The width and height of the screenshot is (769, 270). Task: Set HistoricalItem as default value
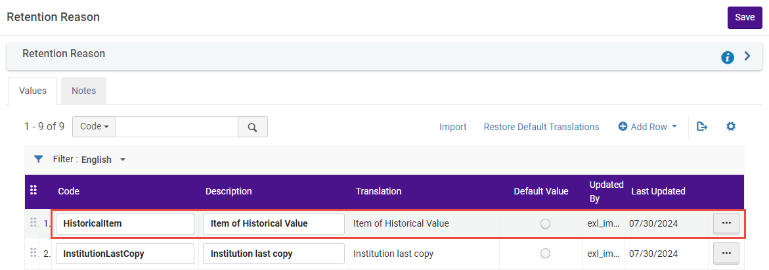(x=545, y=224)
